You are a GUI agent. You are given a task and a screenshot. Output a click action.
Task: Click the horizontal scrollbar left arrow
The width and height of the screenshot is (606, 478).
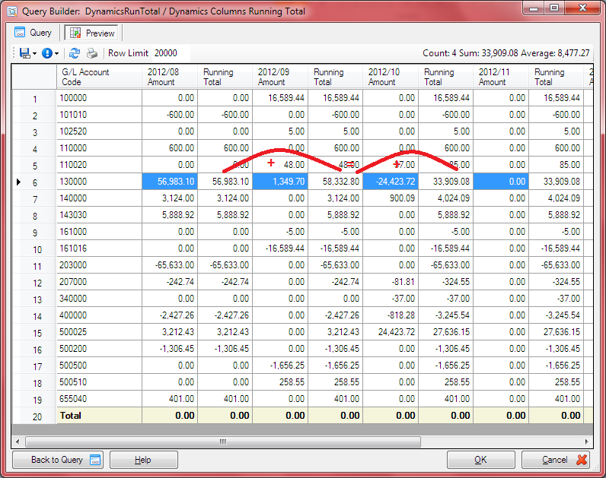(x=18, y=442)
